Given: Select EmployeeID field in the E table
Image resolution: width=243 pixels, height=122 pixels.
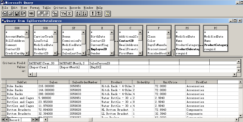Looking at the screenshot, I should point(99,49).
